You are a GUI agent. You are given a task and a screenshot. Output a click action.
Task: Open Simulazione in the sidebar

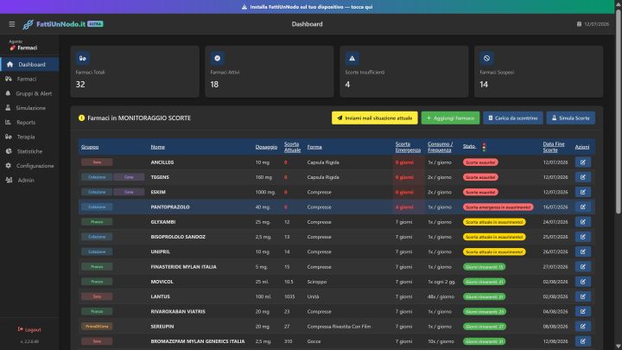click(x=29, y=108)
